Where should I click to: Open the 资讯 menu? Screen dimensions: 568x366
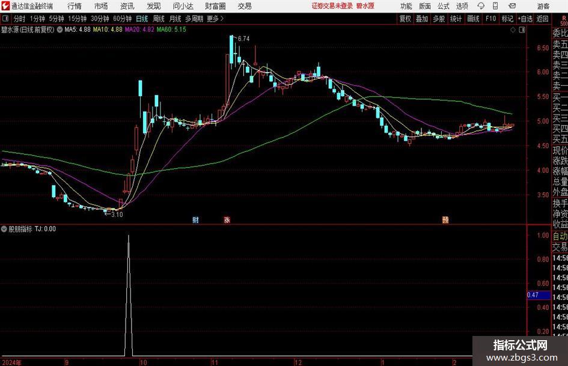click(x=127, y=6)
